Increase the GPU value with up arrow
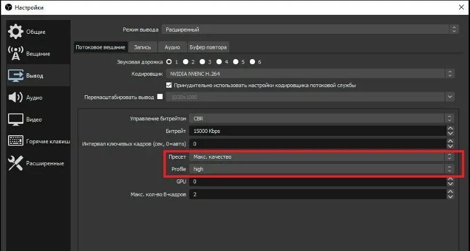 [450, 179]
